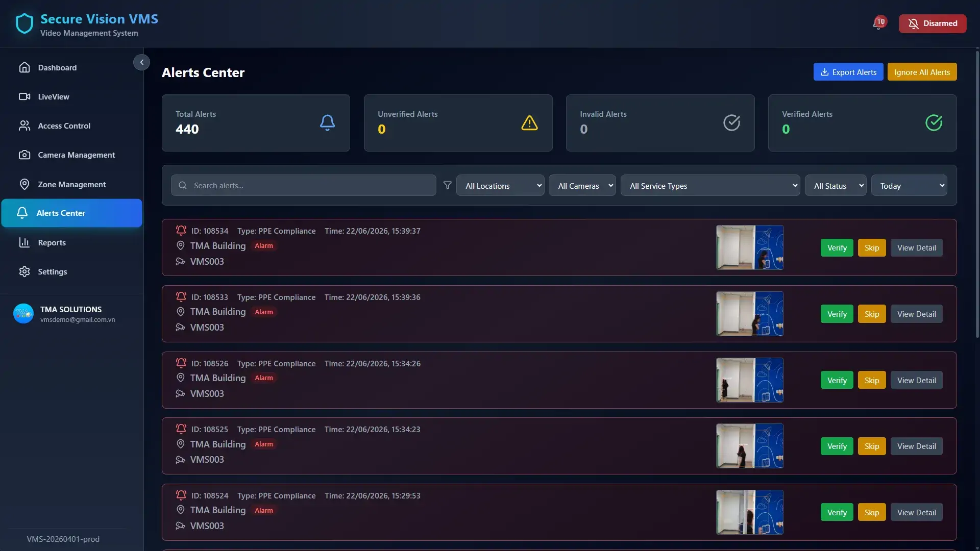Click the filter funnel icon
This screenshot has width=980, height=551.
pos(447,185)
